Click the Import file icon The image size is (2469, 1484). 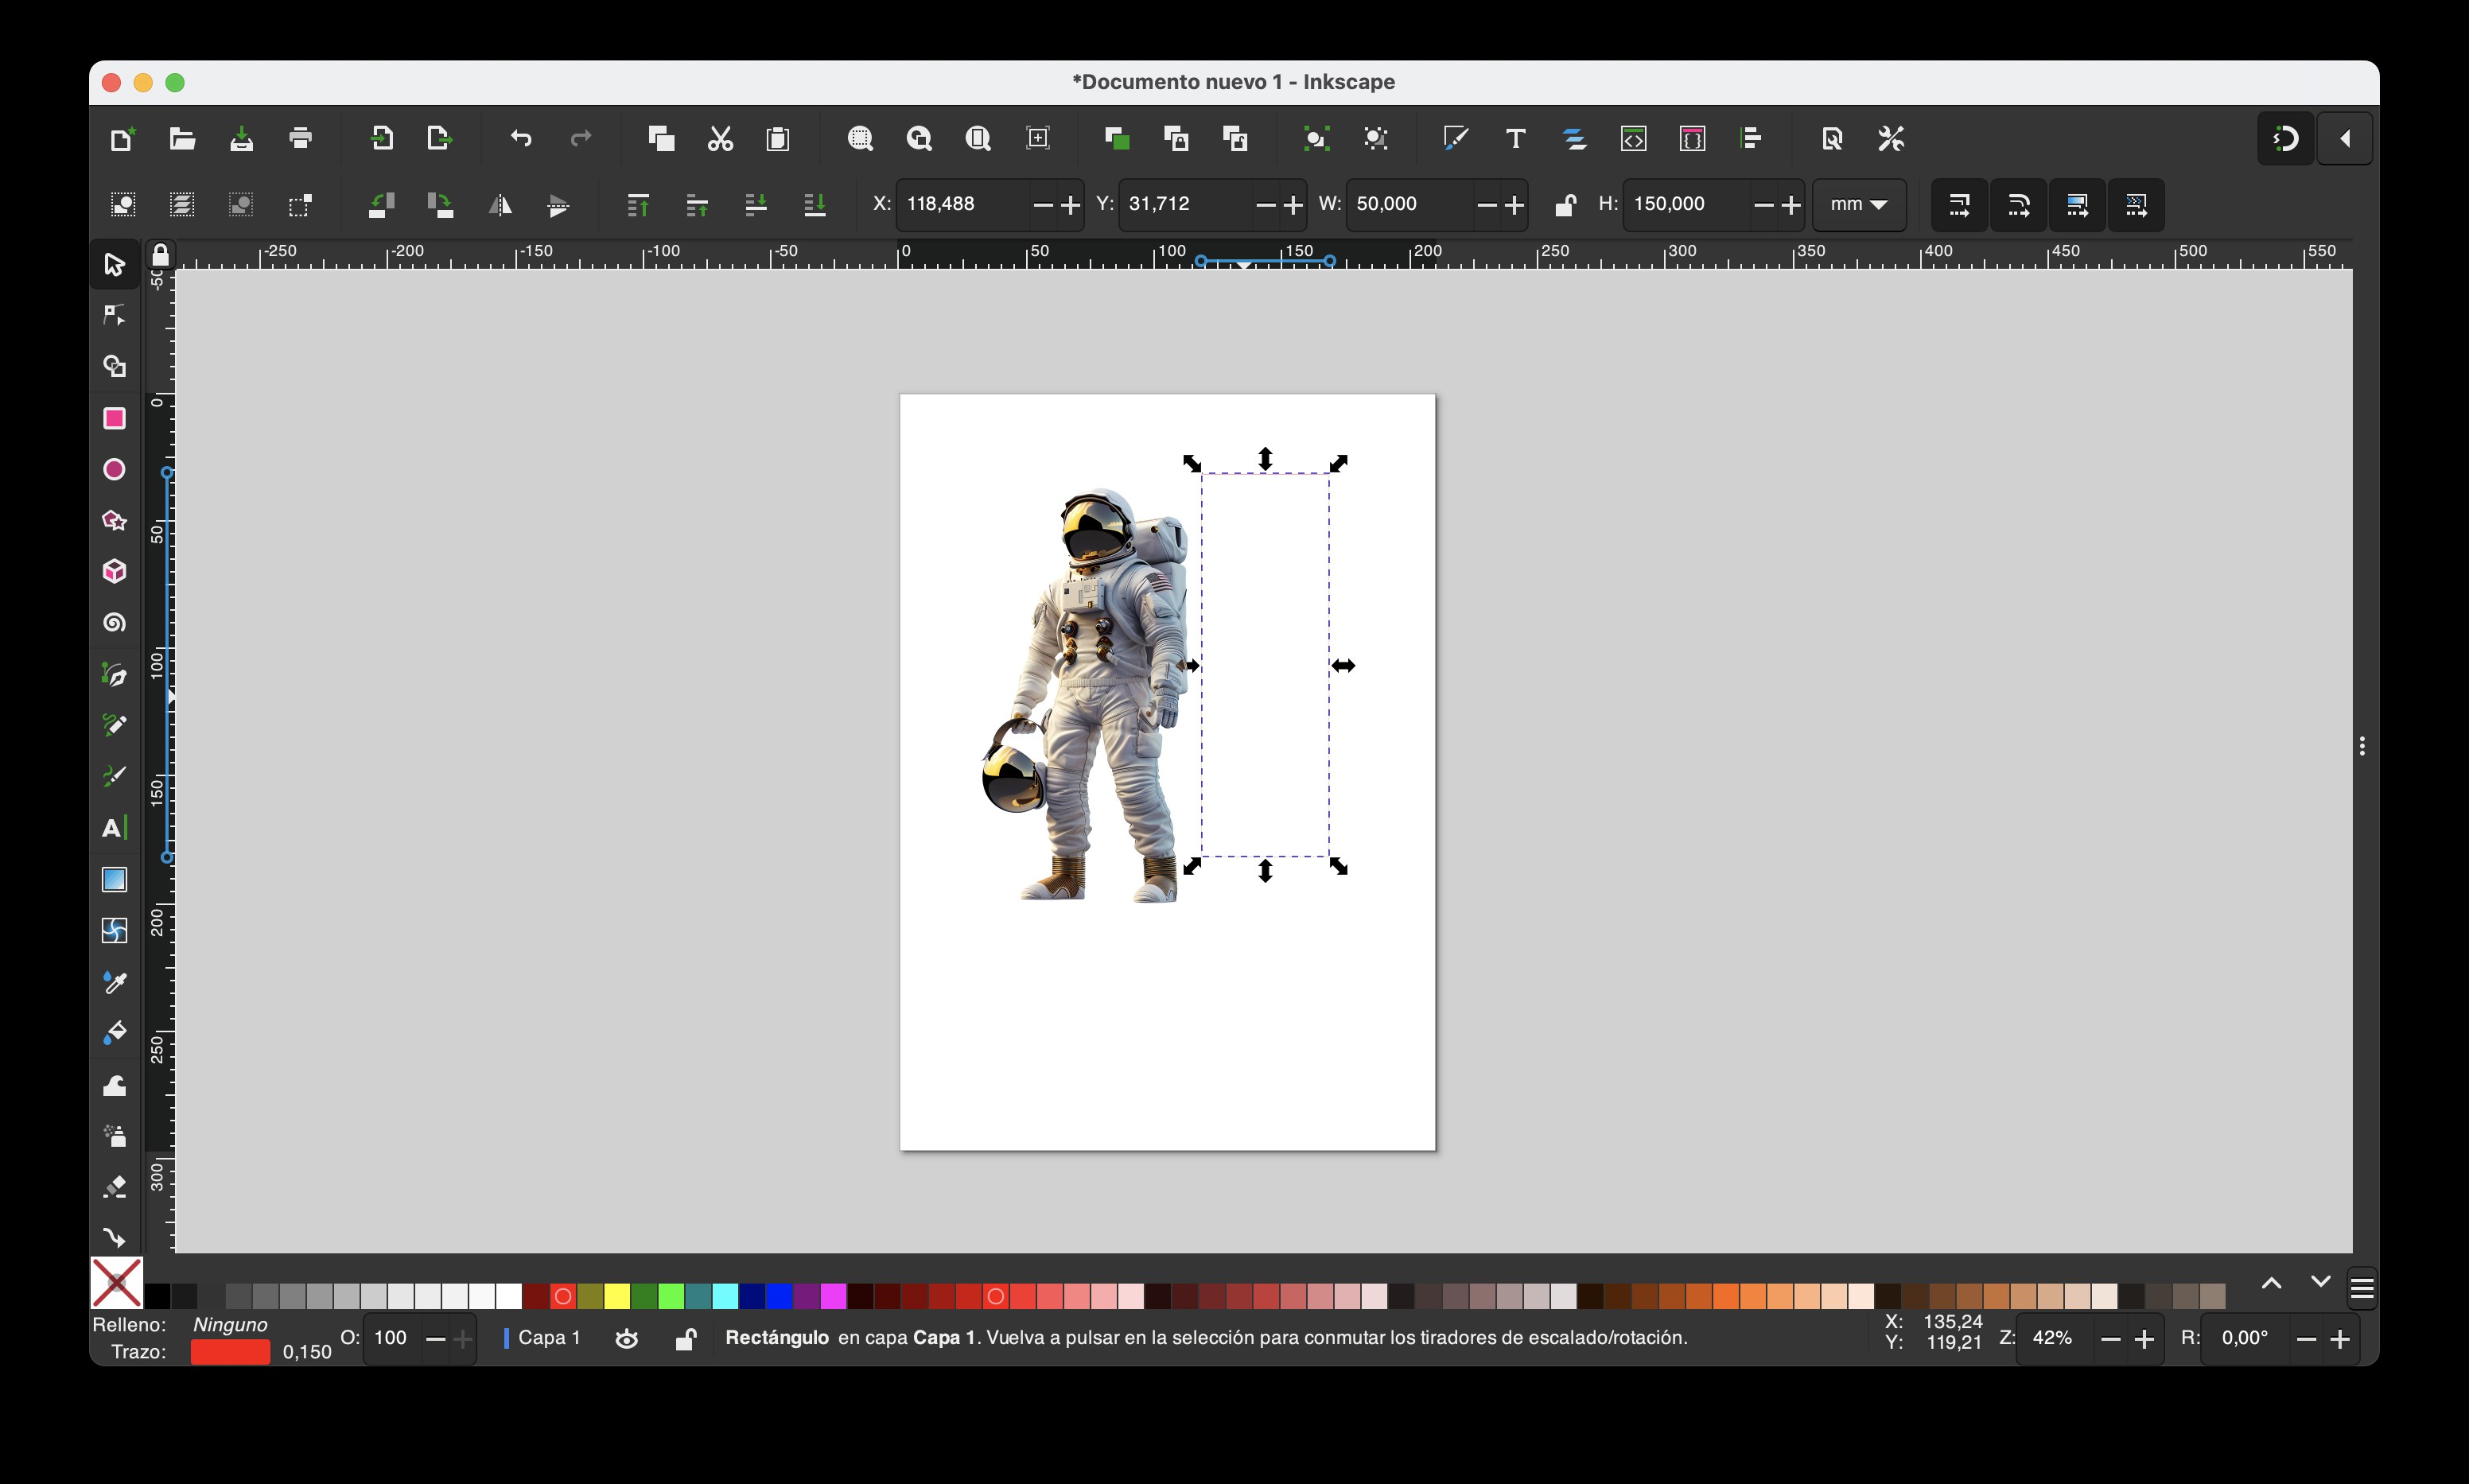(381, 138)
